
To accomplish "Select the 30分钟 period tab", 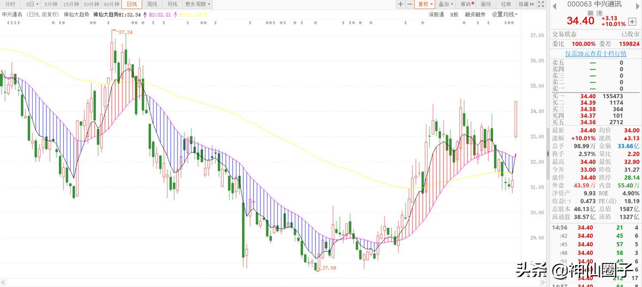I will pyautogui.click(x=91, y=4).
